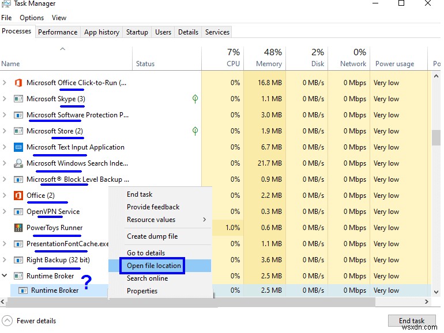Click the PresentationFontCache.exe icon
Viewport: 444px width, 333px height.
[18, 244]
